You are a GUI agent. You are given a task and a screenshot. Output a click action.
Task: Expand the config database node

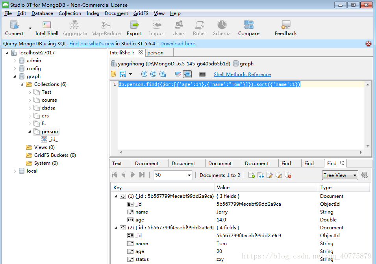15,69
